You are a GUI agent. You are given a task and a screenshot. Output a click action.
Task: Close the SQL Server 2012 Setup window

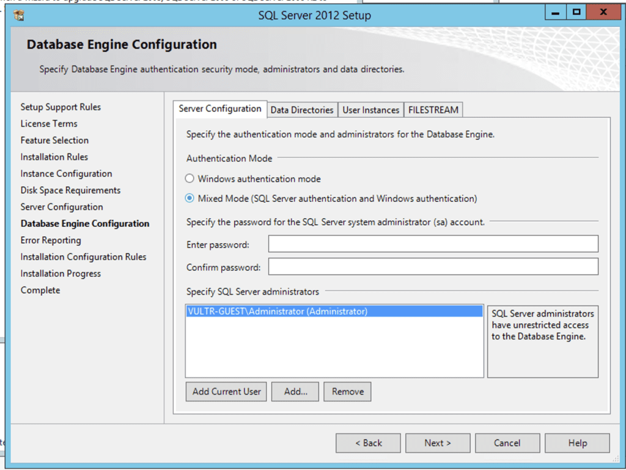click(603, 12)
